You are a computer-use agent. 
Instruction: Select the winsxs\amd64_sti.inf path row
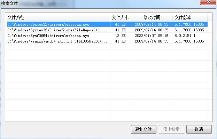[107, 41]
